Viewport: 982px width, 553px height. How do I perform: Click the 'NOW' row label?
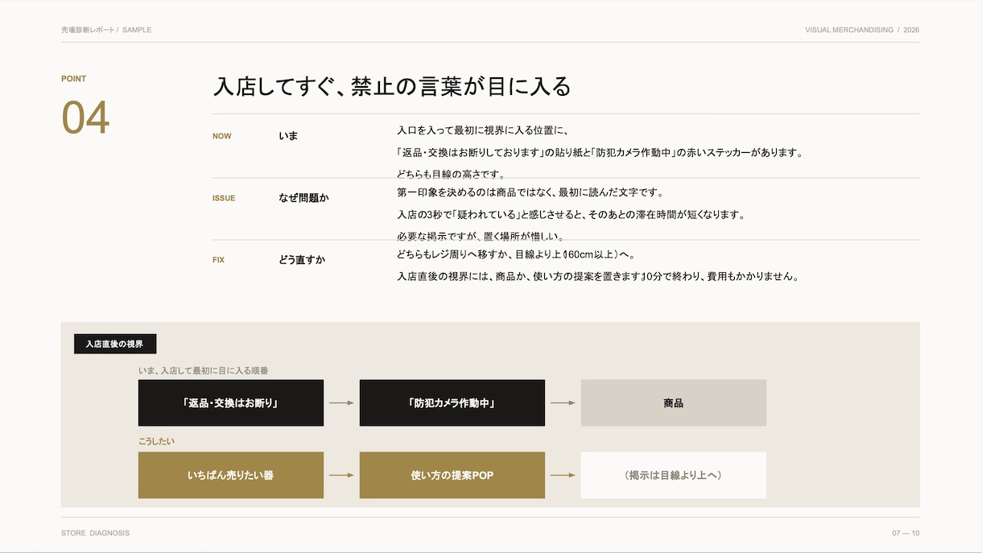pyautogui.click(x=222, y=136)
